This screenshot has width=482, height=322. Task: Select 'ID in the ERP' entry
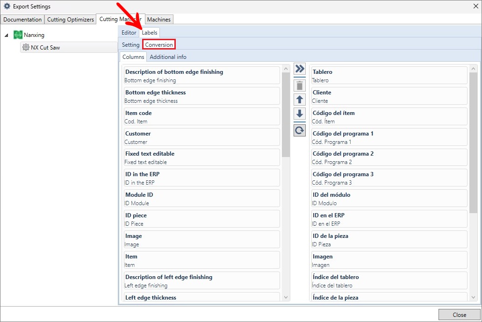(202, 178)
